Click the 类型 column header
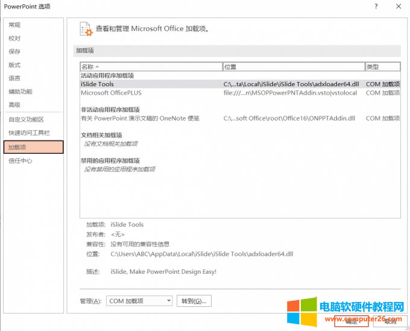 coord(382,67)
